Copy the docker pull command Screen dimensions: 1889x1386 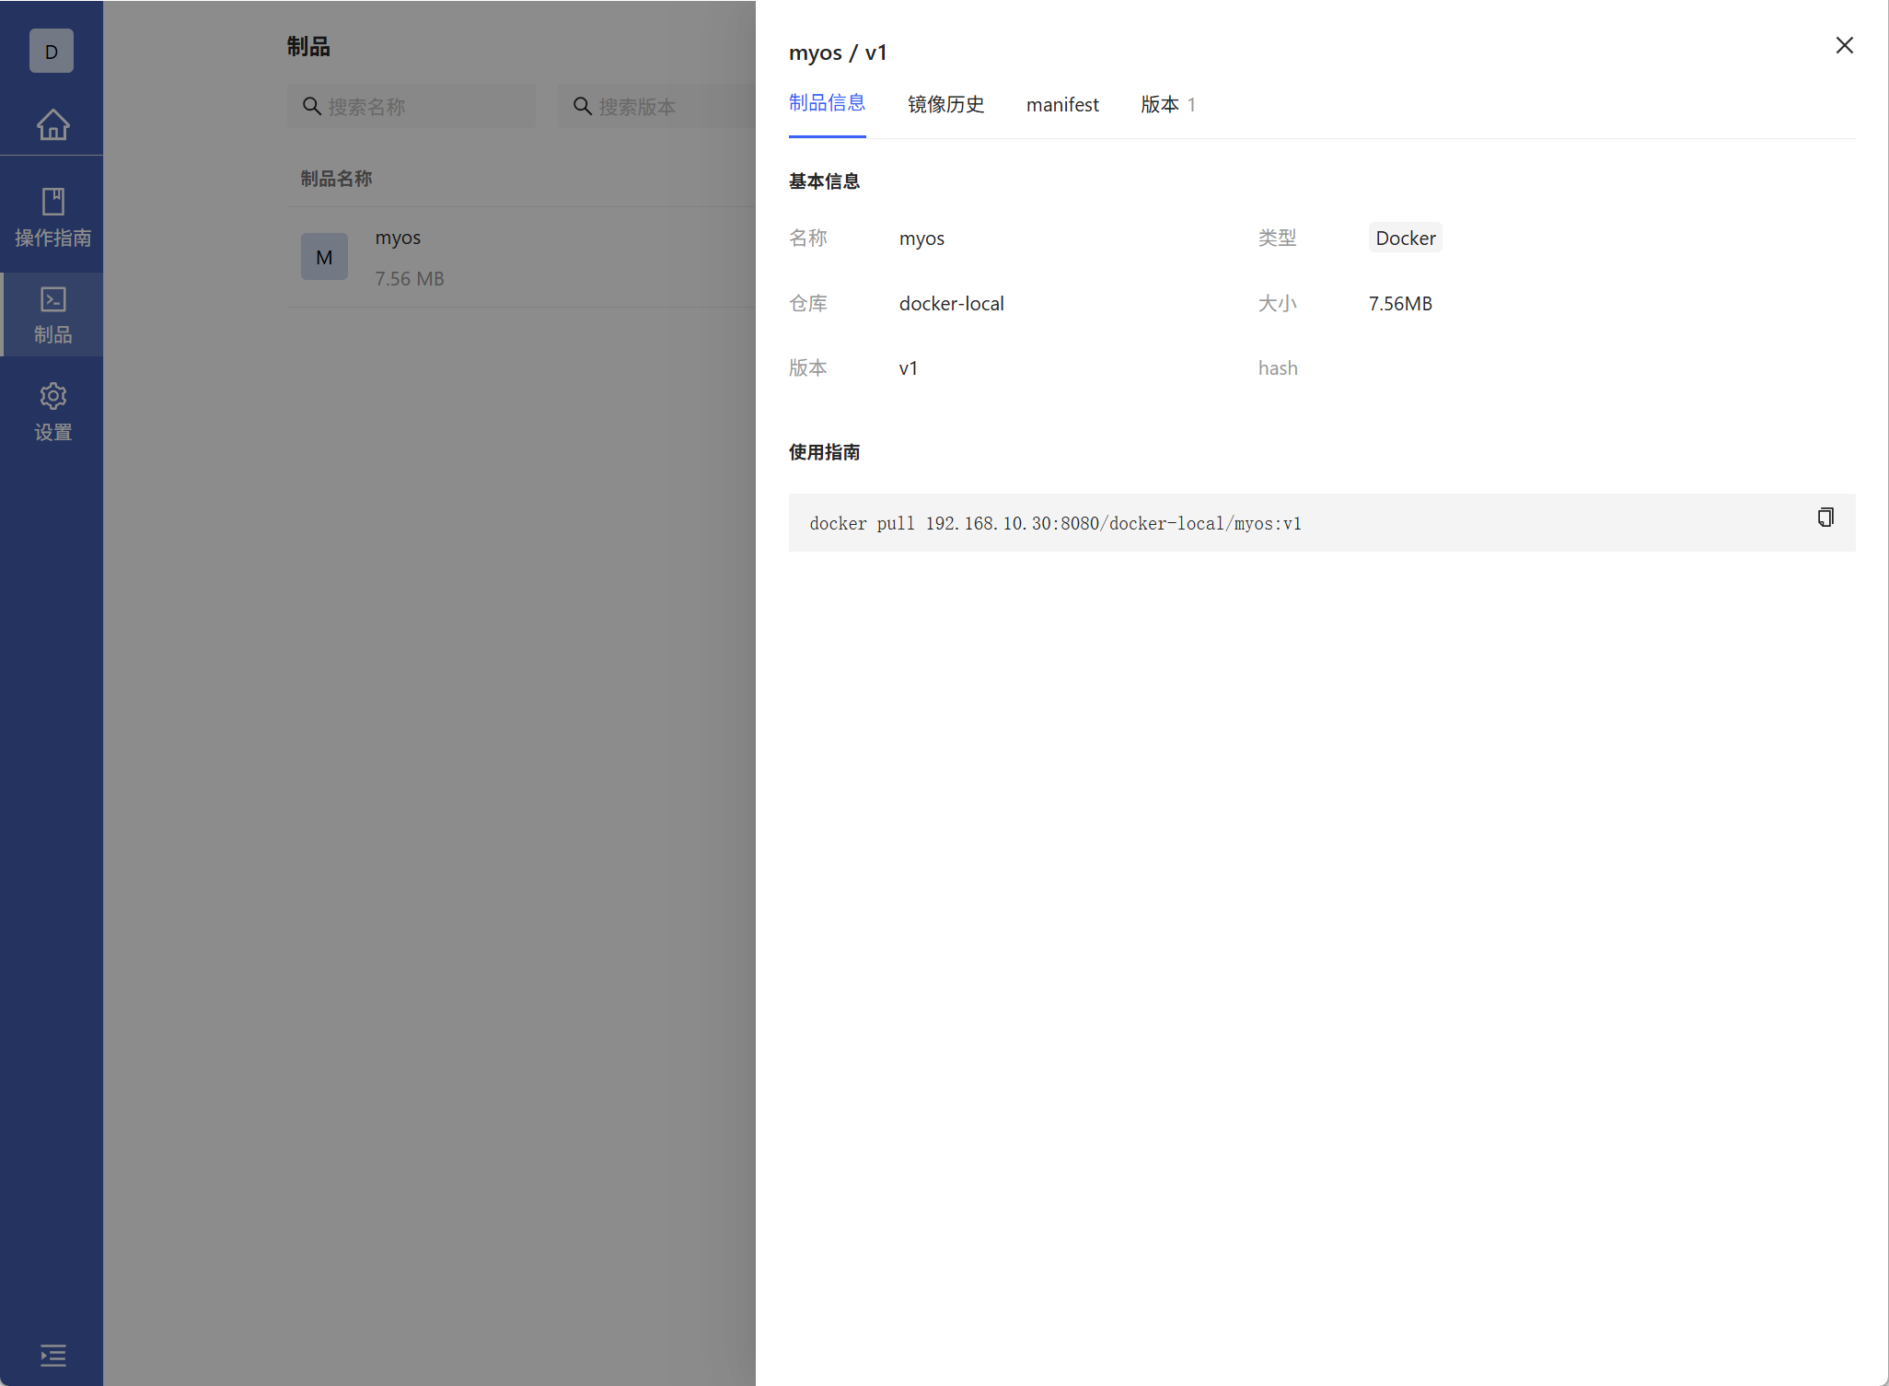pos(1825,518)
